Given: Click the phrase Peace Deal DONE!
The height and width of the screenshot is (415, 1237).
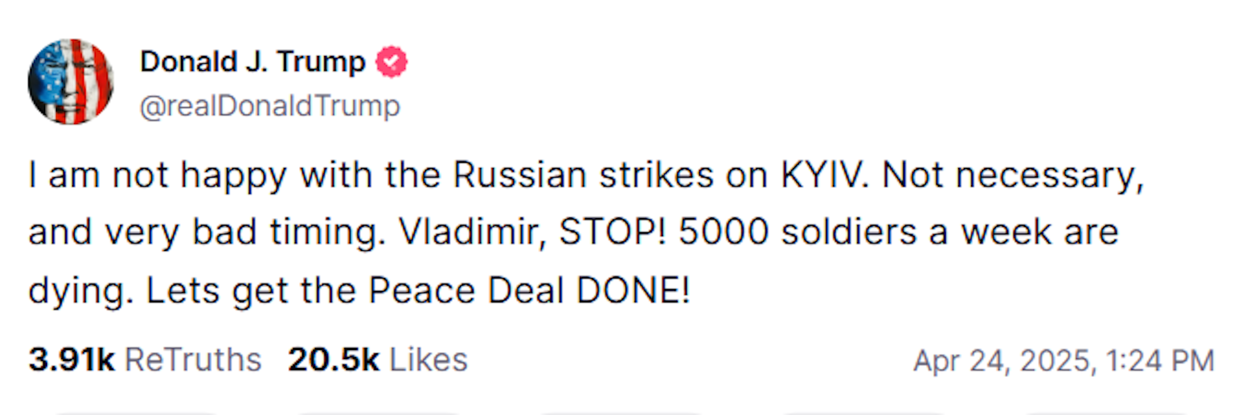Looking at the screenshot, I should (x=529, y=290).
